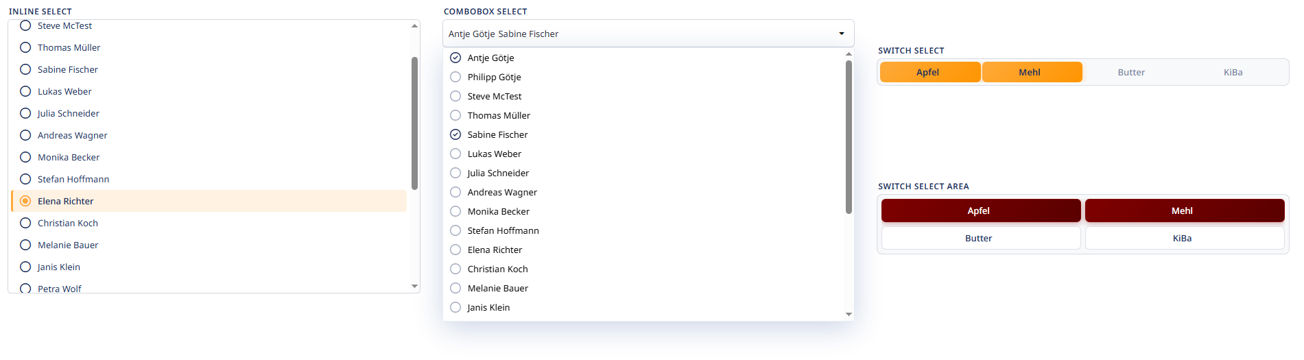Select KiBa in Switch Select Area
The width and height of the screenshot is (1304, 360).
click(1184, 238)
